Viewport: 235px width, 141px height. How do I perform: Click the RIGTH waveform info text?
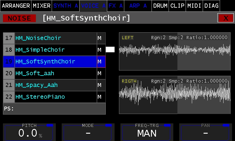[189, 81]
